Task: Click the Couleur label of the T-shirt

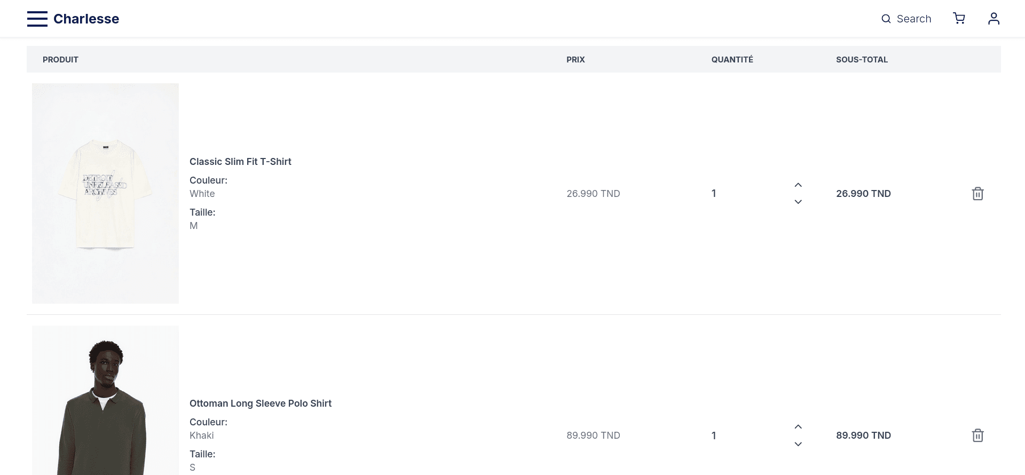Action: (208, 180)
